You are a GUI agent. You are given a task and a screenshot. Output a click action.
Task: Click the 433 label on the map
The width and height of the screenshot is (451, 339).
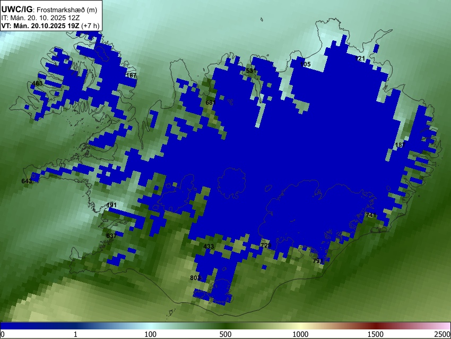(x=209, y=247)
